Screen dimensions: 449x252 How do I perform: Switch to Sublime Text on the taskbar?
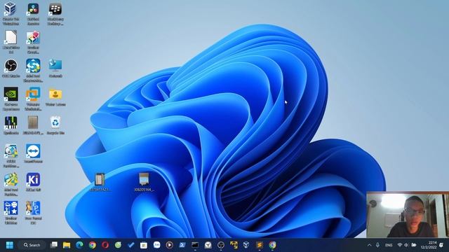[x=260, y=245]
